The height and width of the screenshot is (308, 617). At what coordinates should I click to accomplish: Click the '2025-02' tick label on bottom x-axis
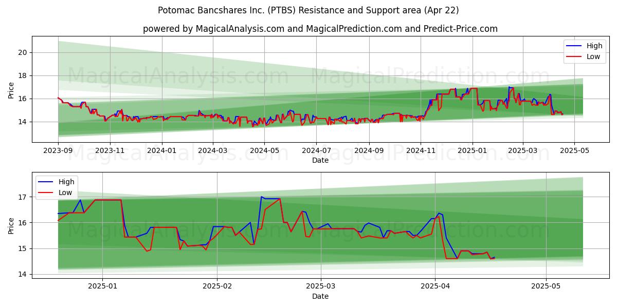[x=217, y=286]
